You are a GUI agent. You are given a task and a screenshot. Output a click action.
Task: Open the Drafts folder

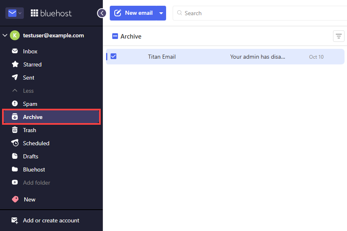tap(51, 156)
